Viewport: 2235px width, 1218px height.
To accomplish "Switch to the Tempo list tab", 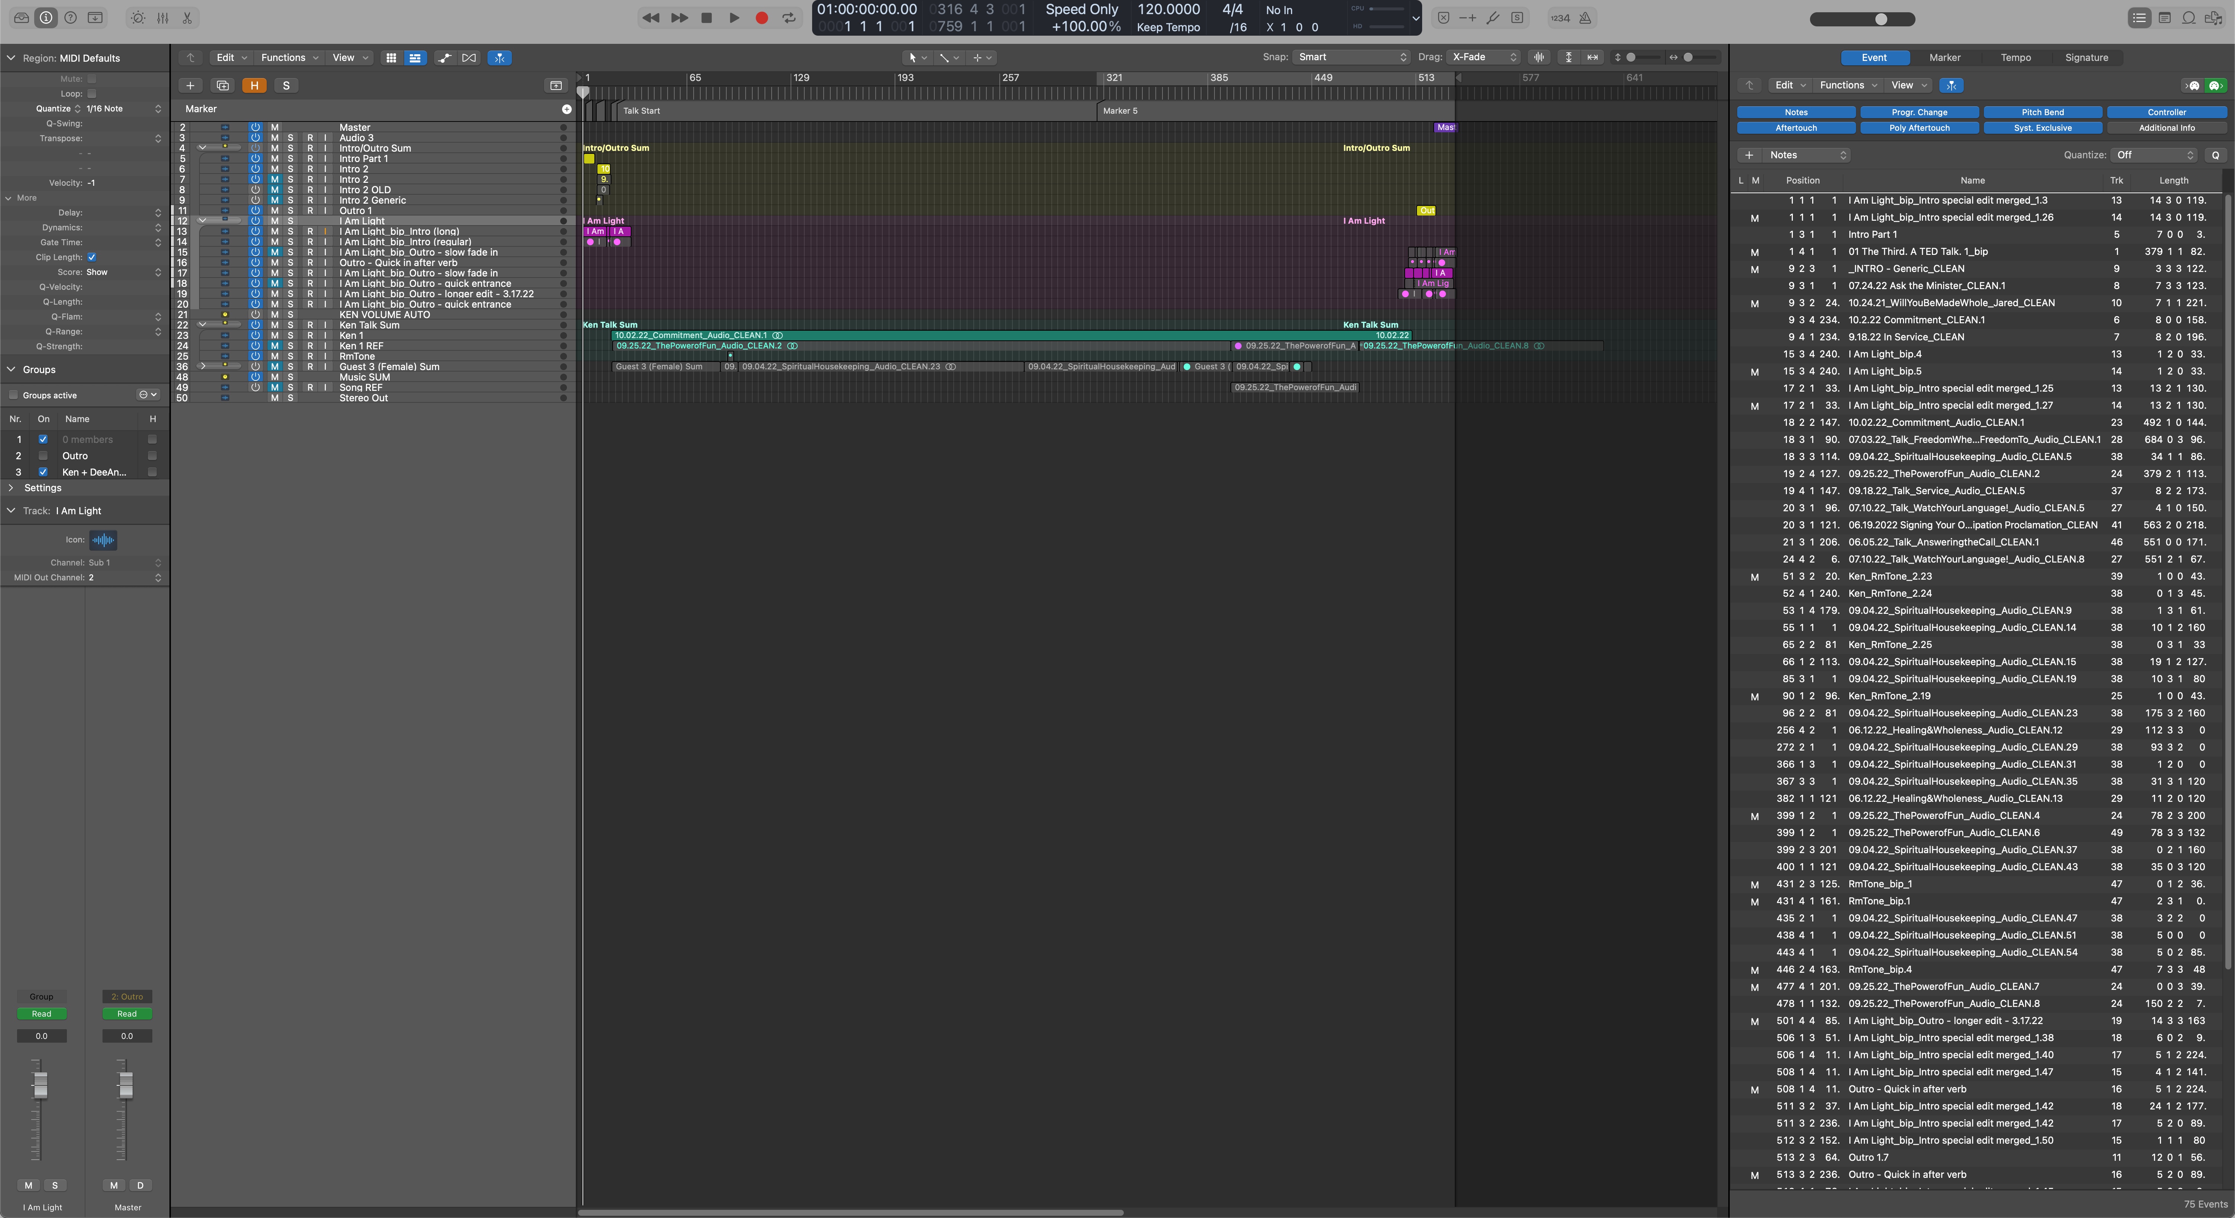I will tap(2015, 57).
